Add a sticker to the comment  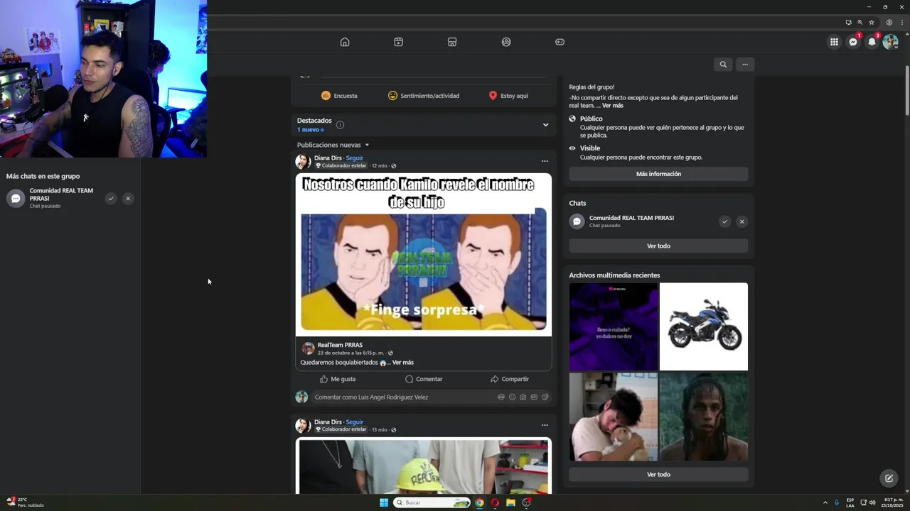point(545,397)
